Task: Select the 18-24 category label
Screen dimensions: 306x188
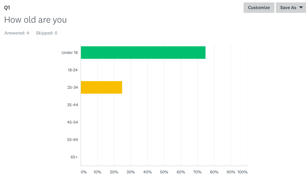Action: [72, 70]
